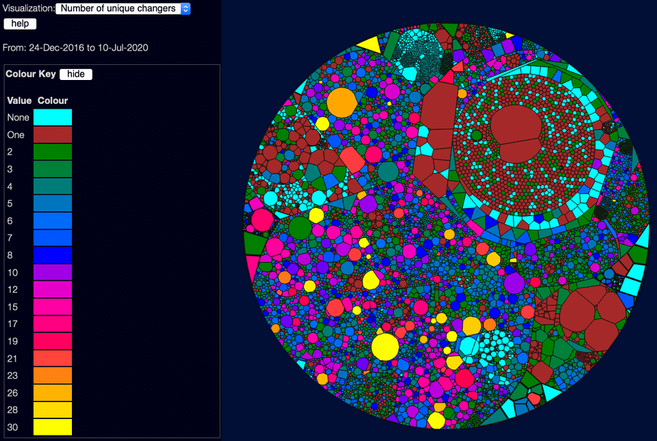The width and height of the screenshot is (657, 441).
Task: Click the colour swatch for value 17
Action: coord(53,324)
